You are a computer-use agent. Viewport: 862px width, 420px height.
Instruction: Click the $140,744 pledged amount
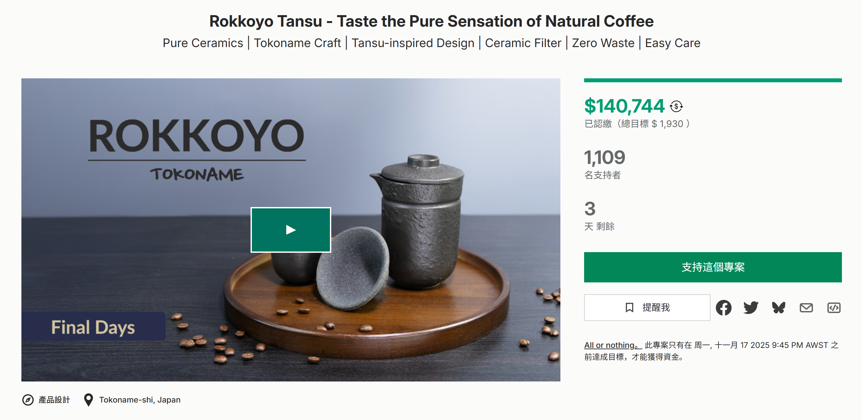624,106
